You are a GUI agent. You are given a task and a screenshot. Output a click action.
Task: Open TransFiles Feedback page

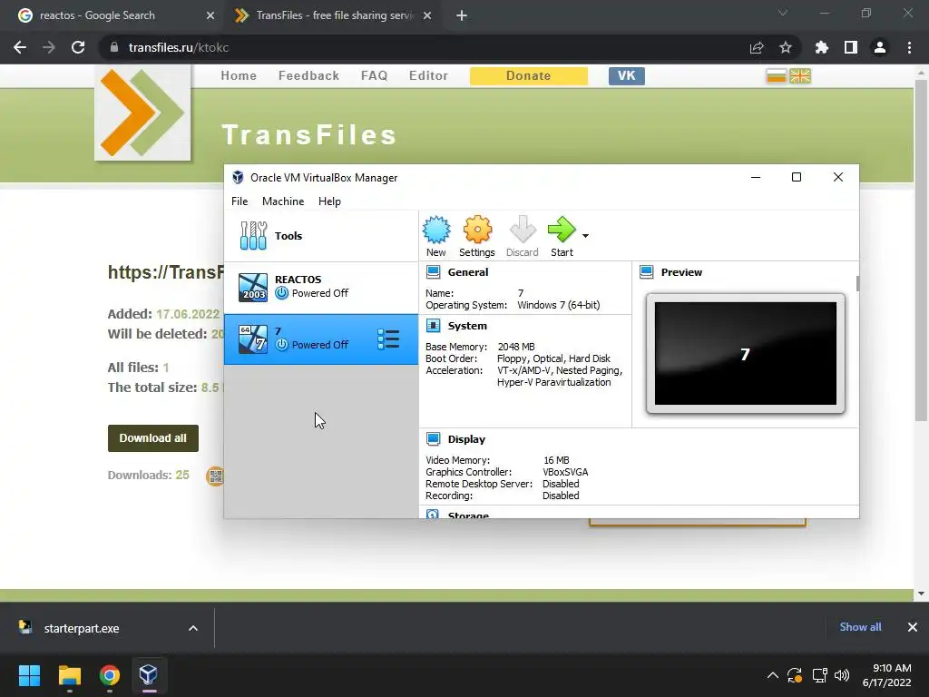coord(308,76)
